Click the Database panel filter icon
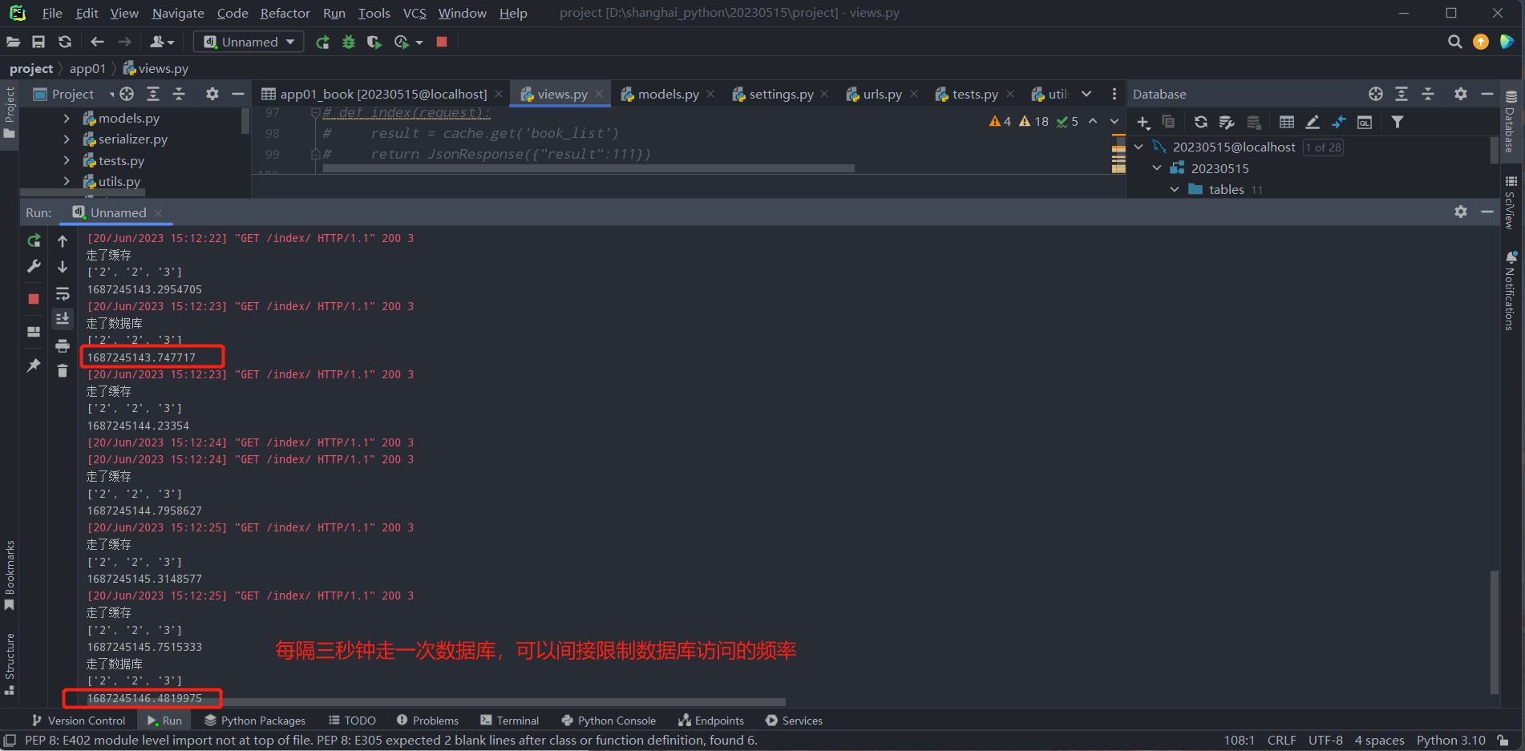The image size is (1525, 751). pos(1398,122)
